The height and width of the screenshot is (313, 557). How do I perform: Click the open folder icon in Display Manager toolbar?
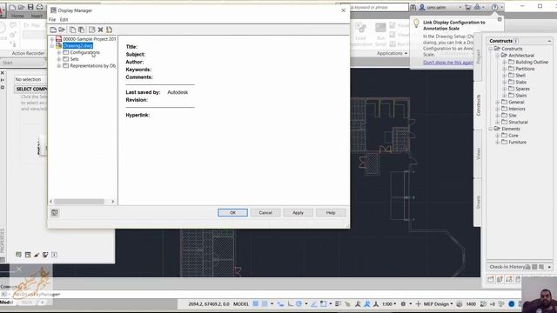pyautogui.click(x=62, y=30)
